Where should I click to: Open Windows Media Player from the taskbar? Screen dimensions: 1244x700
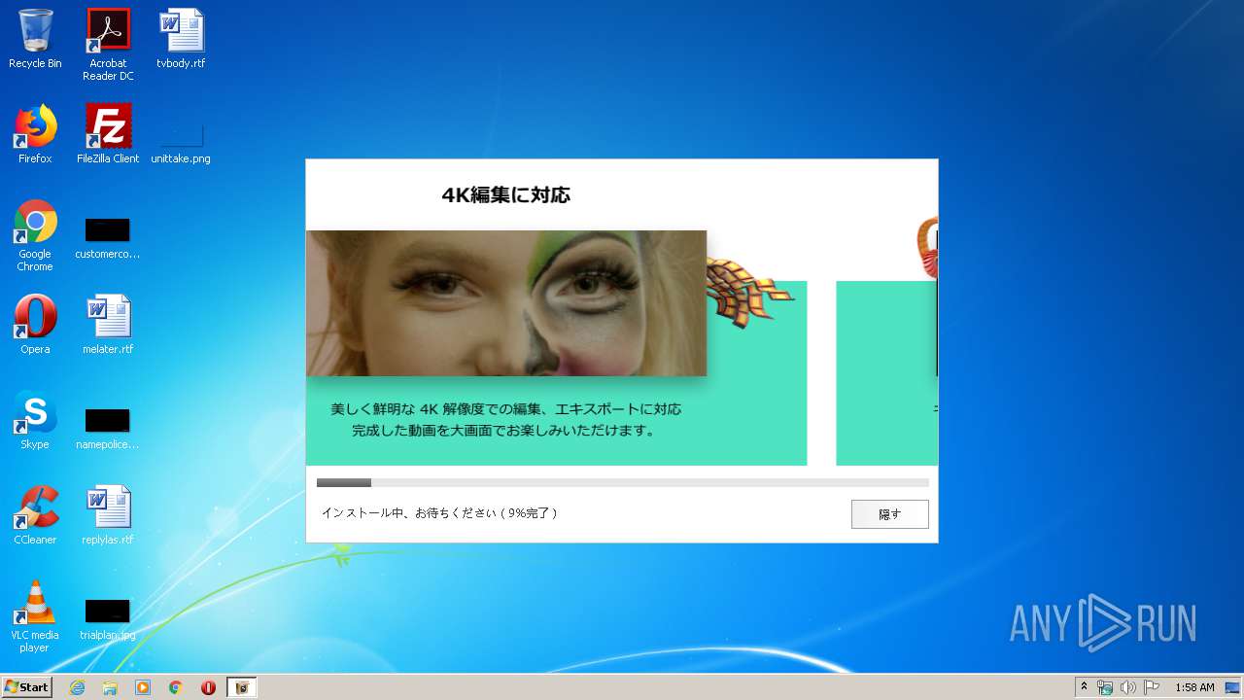[x=143, y=687]
